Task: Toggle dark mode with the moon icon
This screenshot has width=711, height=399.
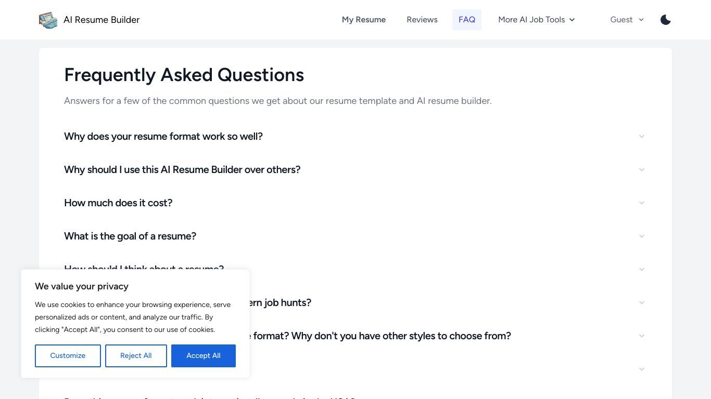Action: pyautogui.click(x=666, y=20)
